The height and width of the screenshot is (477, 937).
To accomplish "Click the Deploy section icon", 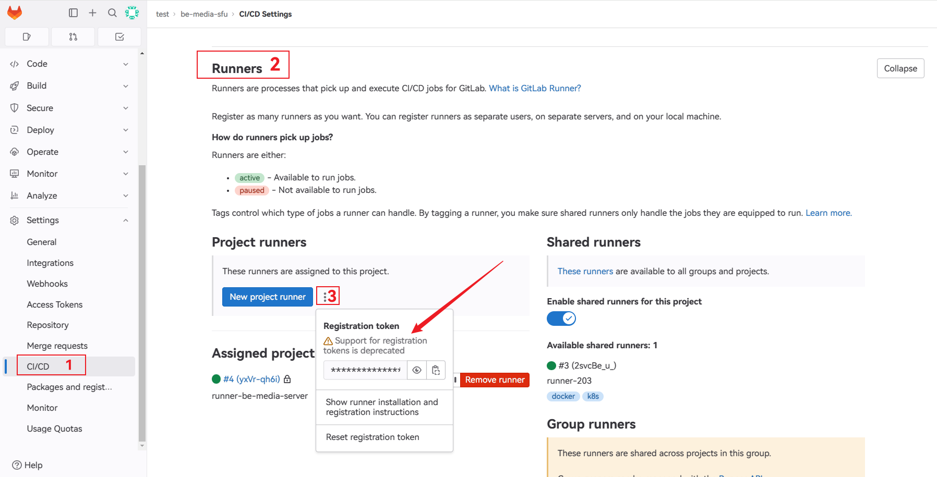I will click(x=15, y=130).
